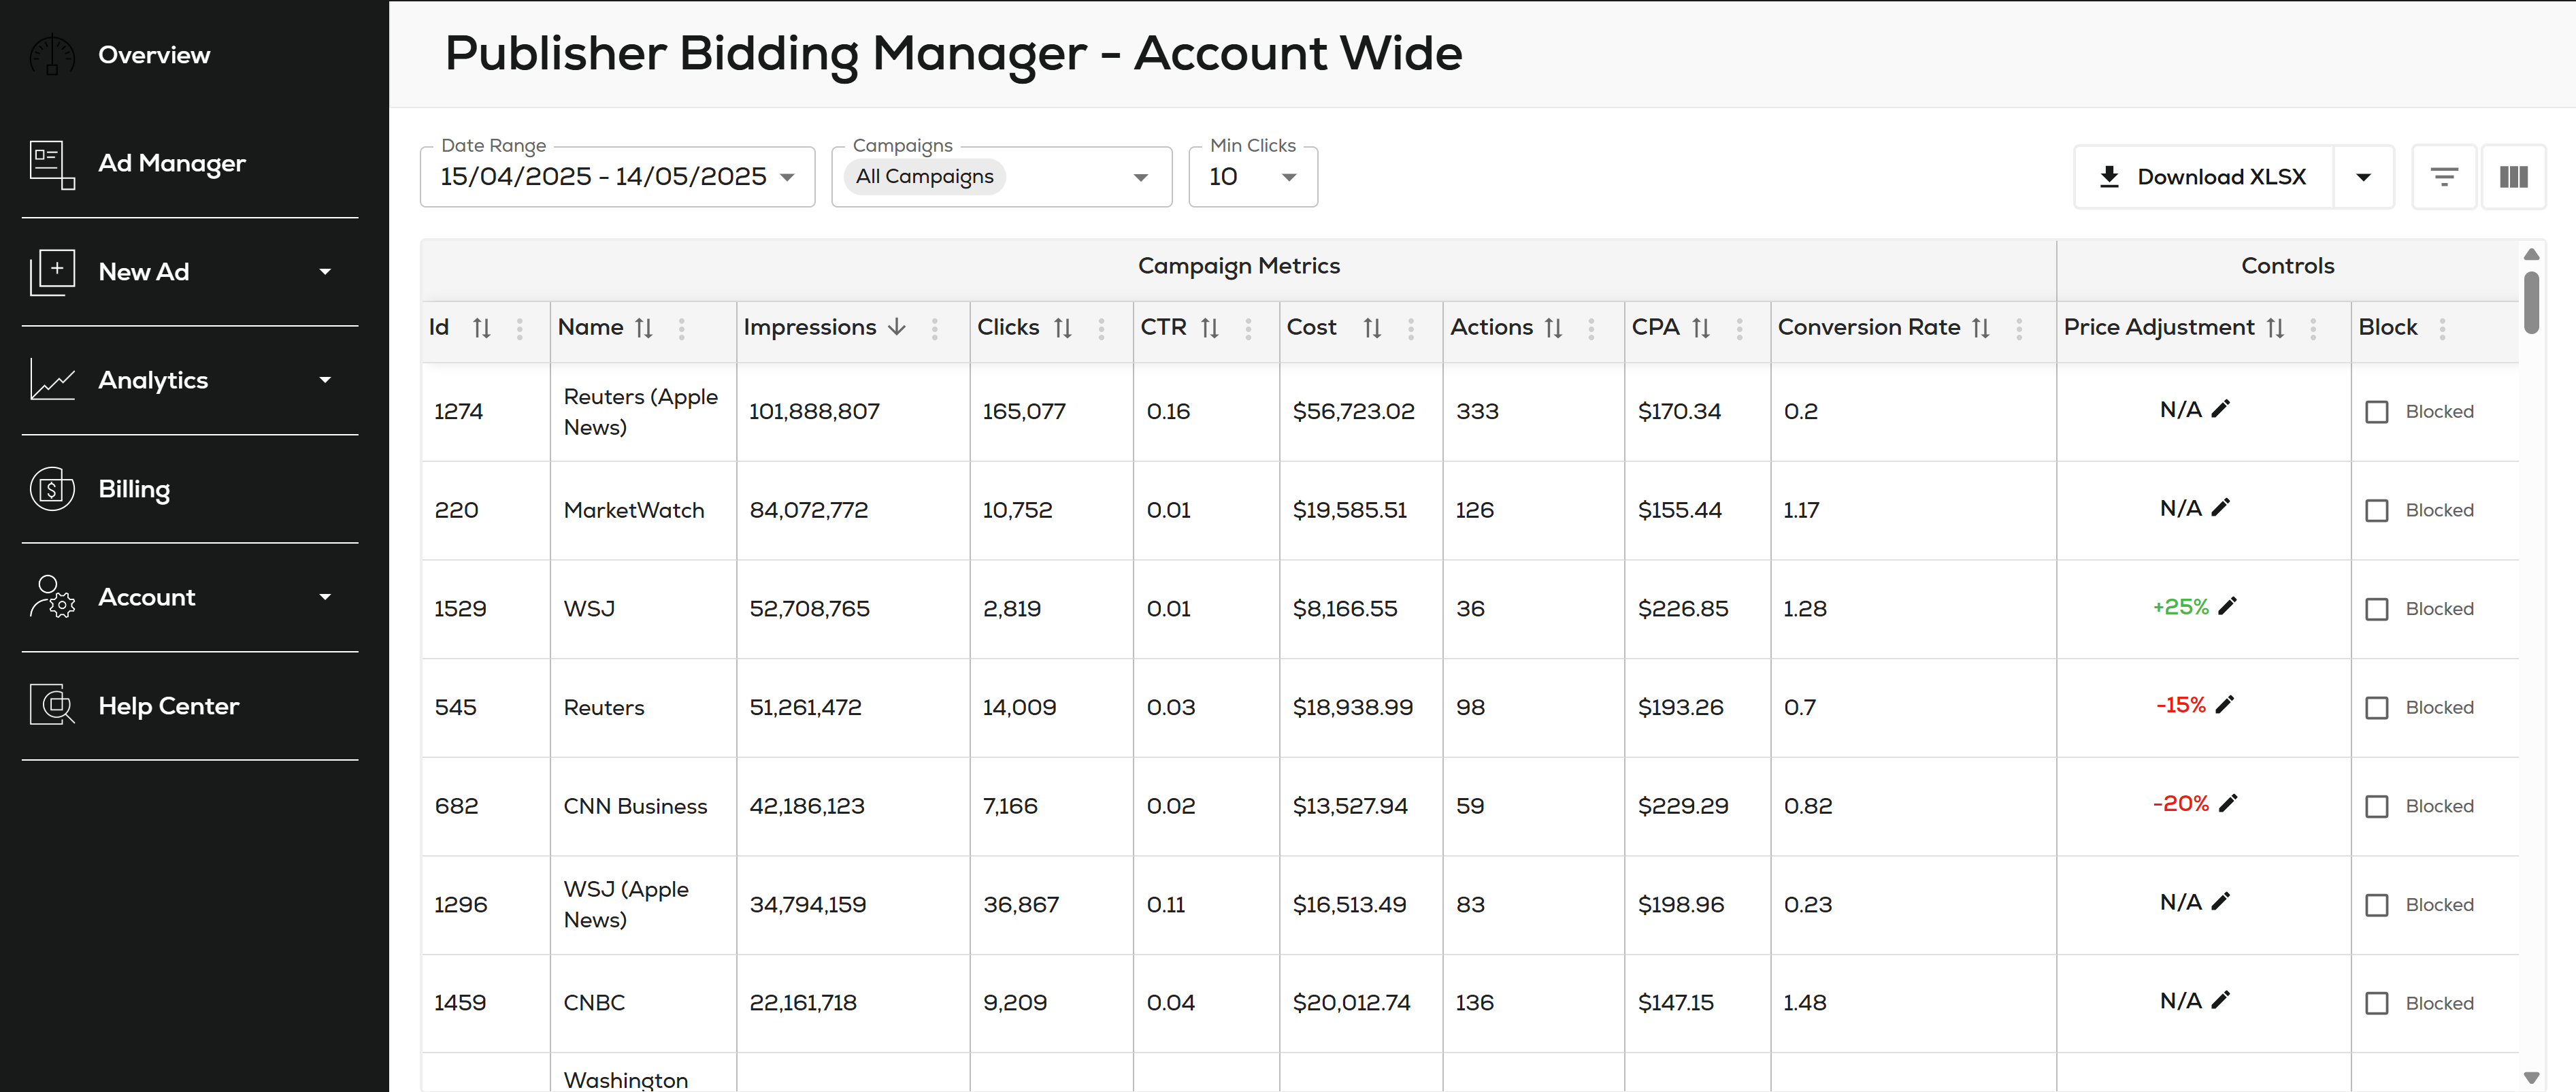Sort by Name column arrows
Screen dimensions: 2576x1092
click(644, 328)
